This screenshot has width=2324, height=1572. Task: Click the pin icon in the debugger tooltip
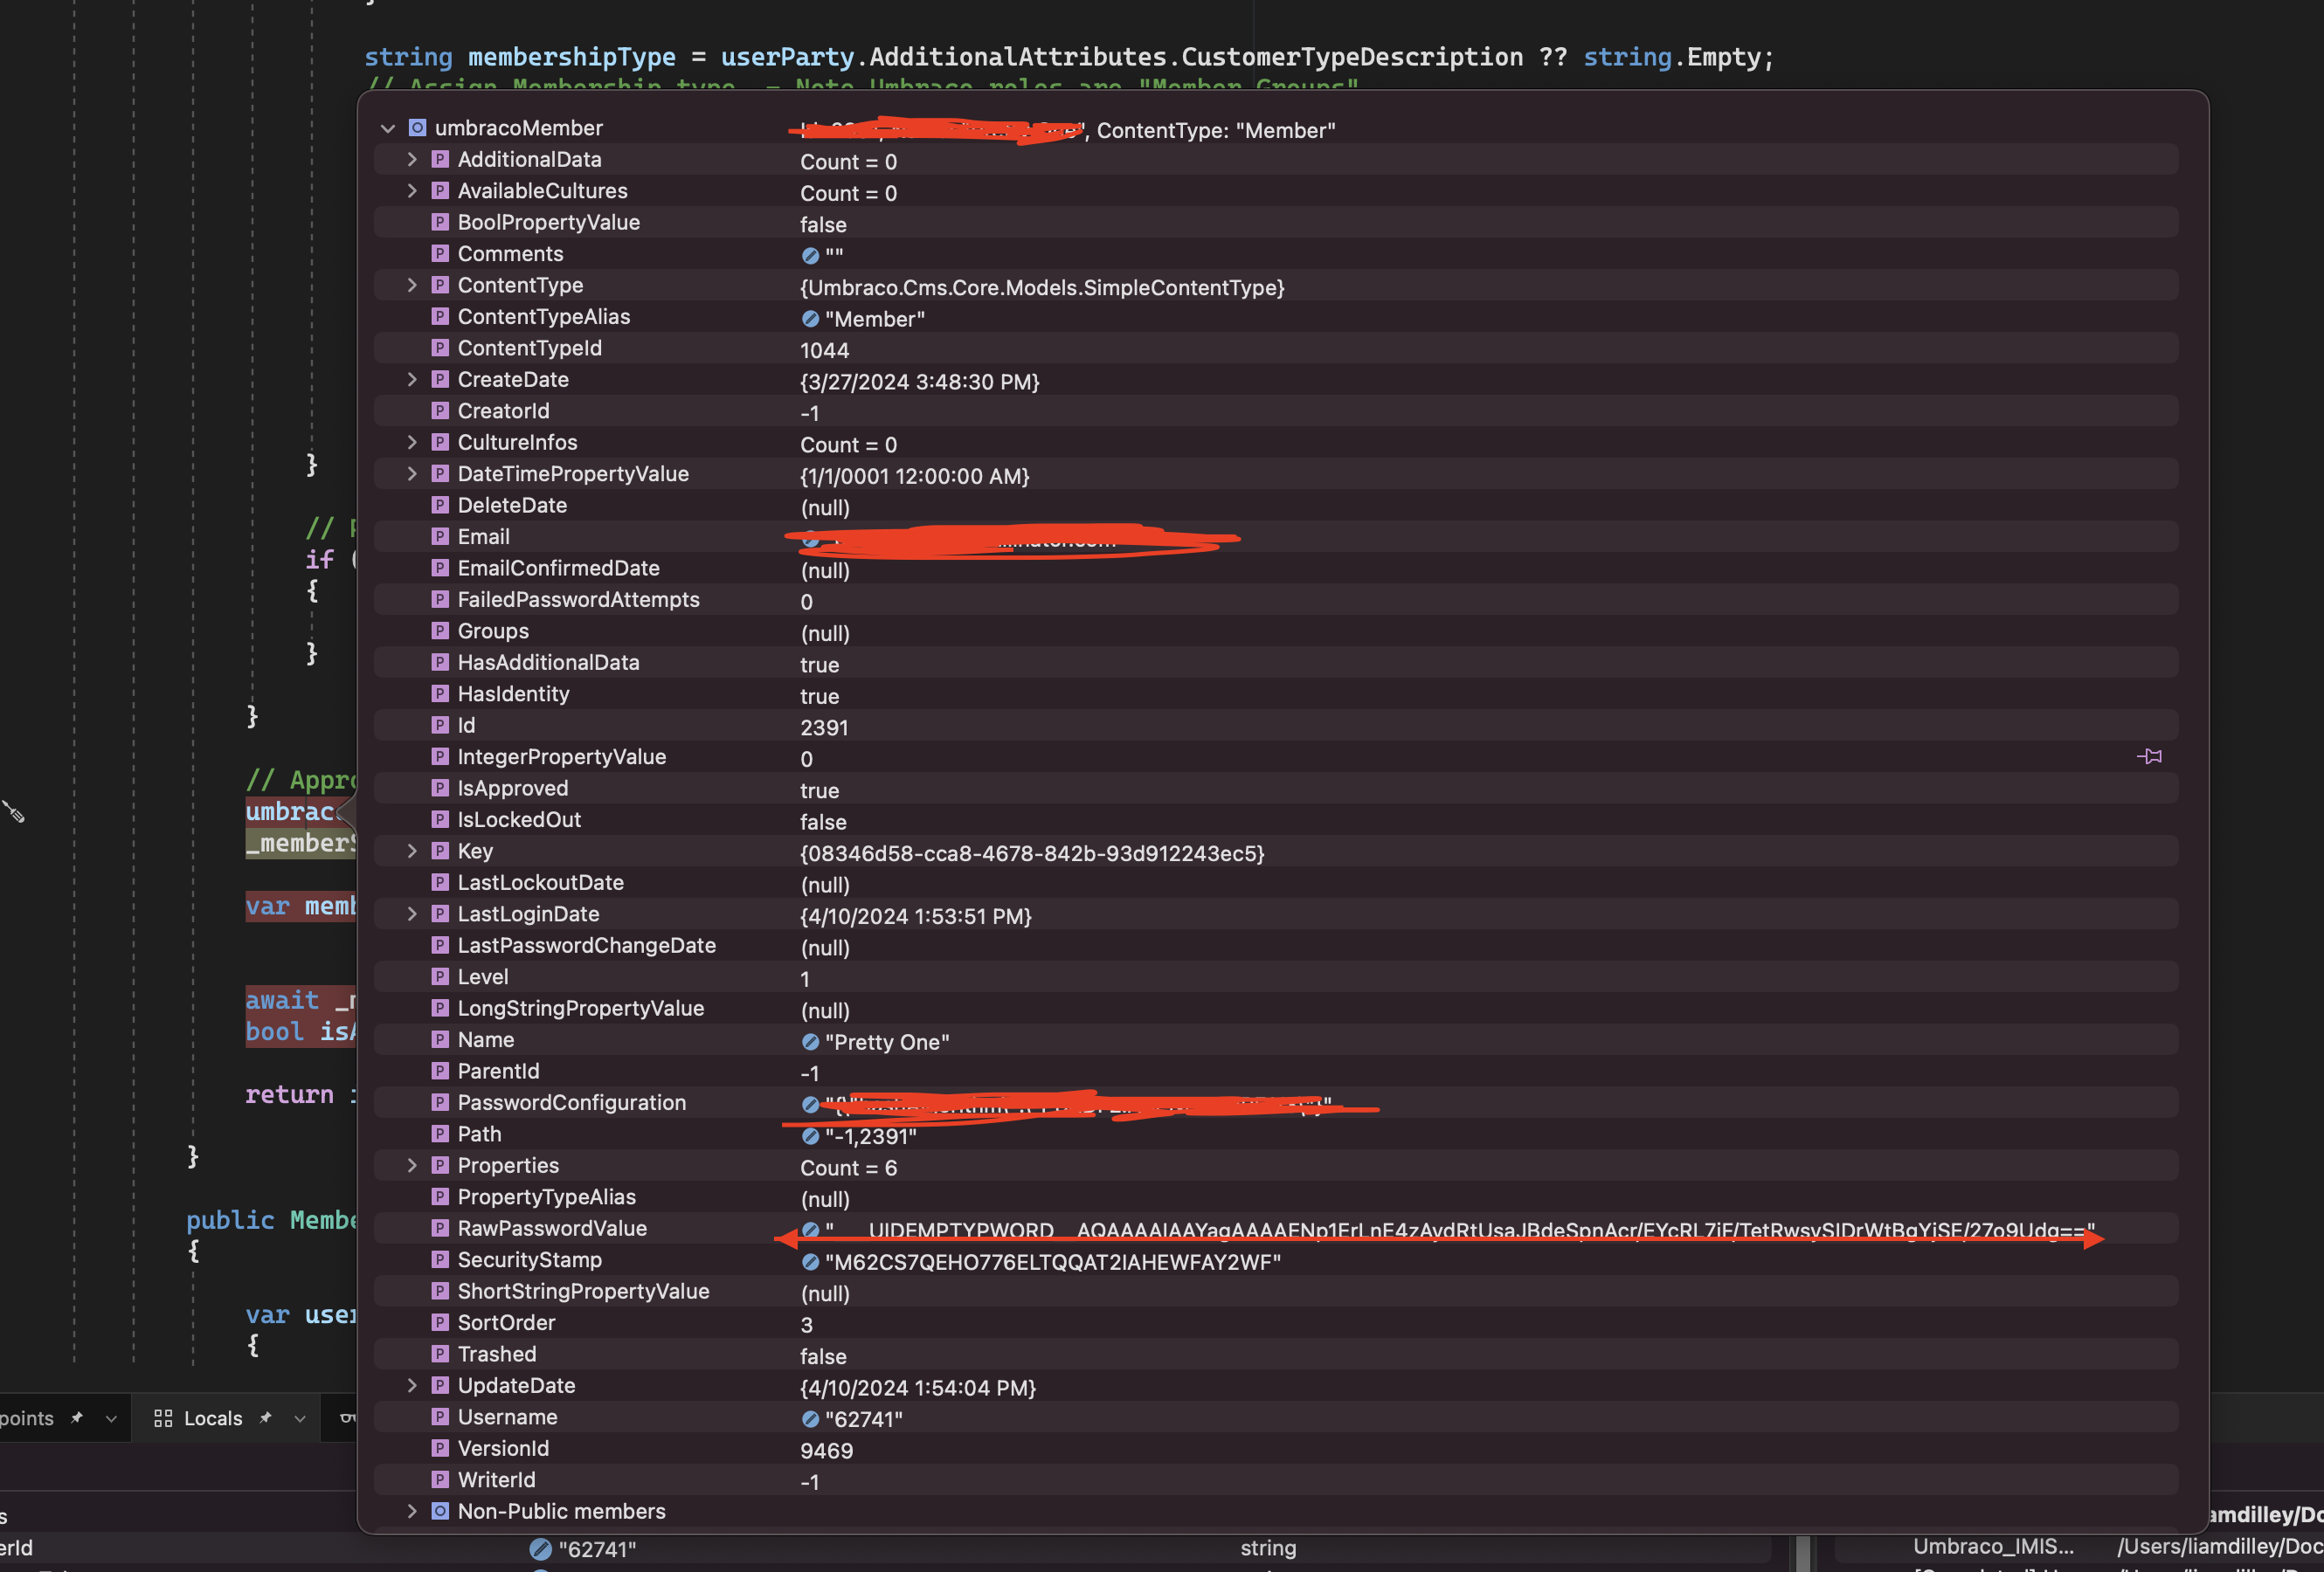coord(2149,756)
